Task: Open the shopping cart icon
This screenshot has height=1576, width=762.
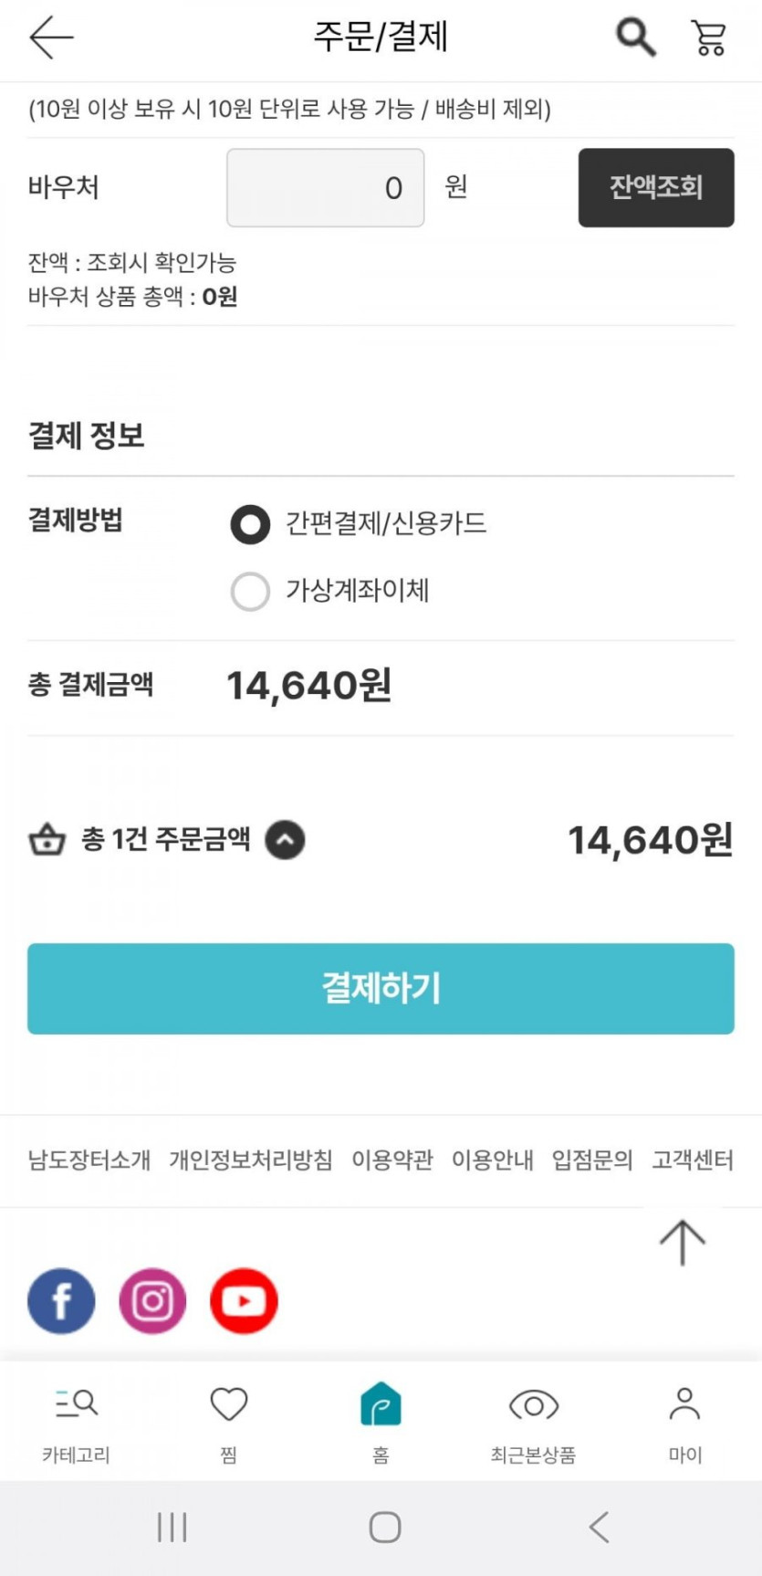Action: coord(708,38)
